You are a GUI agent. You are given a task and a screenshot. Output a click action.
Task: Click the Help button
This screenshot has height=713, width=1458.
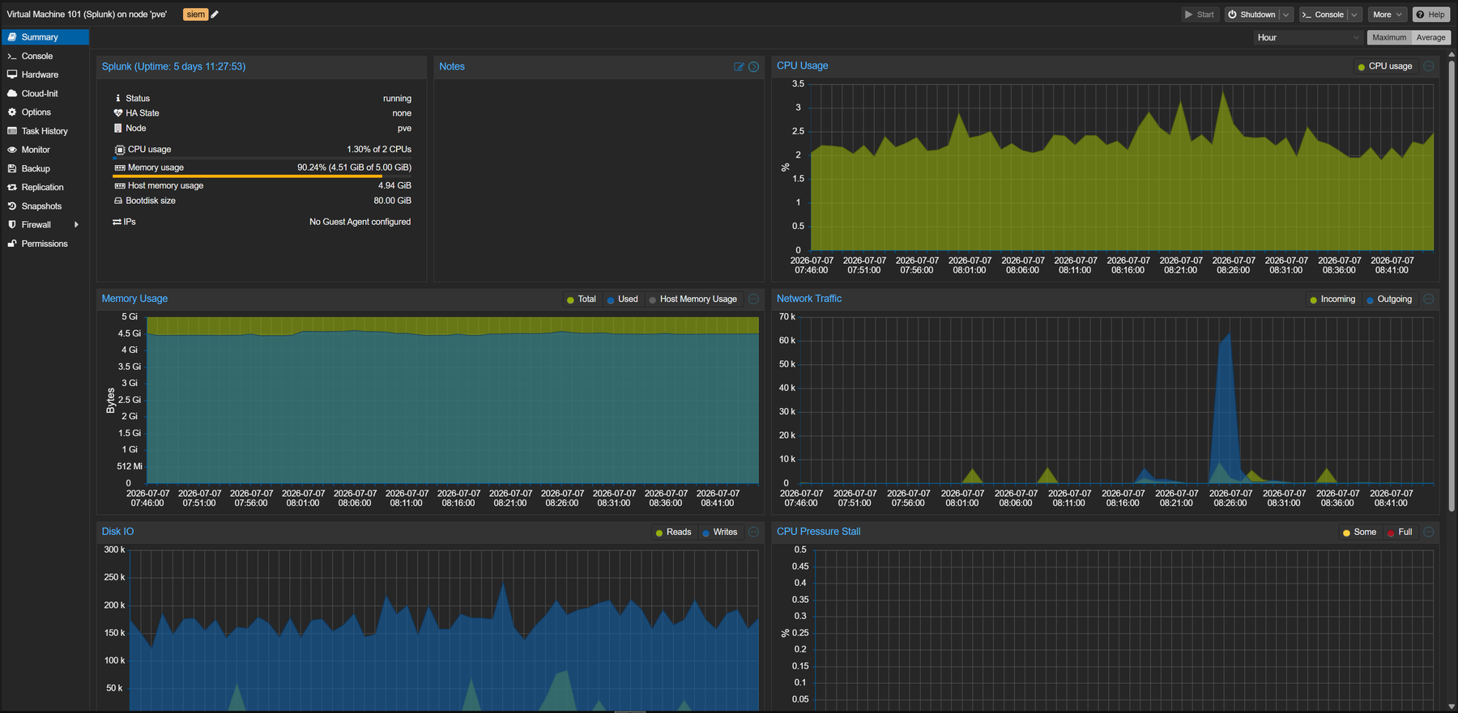[1431, 15]
